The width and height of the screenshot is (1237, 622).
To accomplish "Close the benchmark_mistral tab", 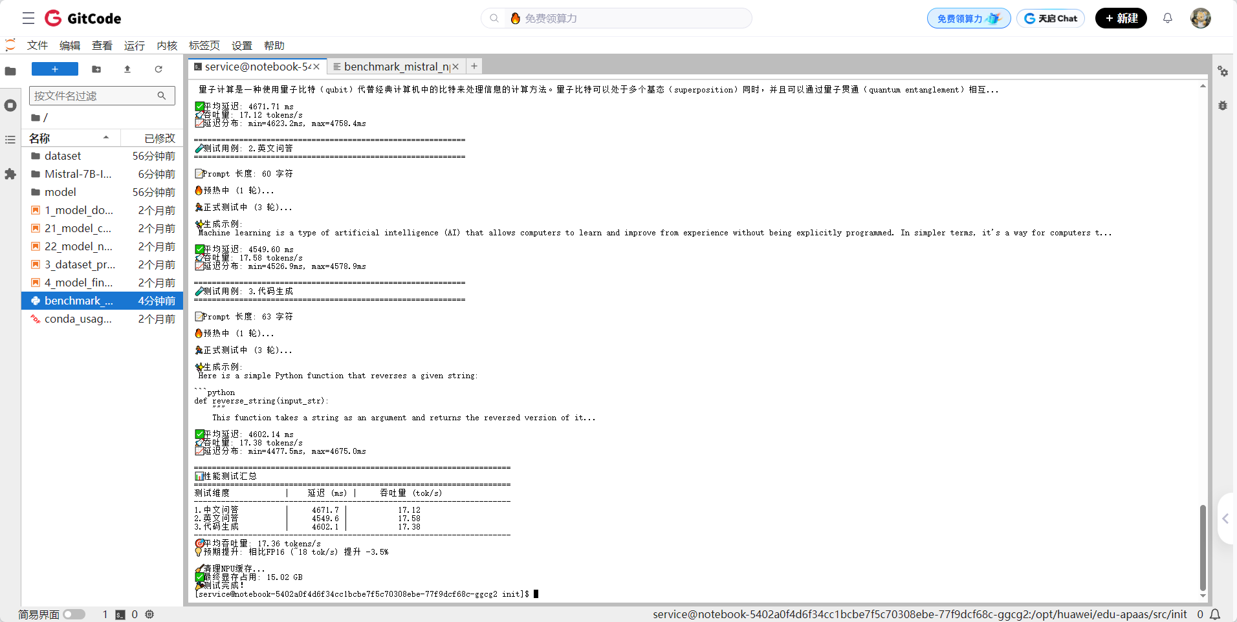I will [x=455, y=67].
